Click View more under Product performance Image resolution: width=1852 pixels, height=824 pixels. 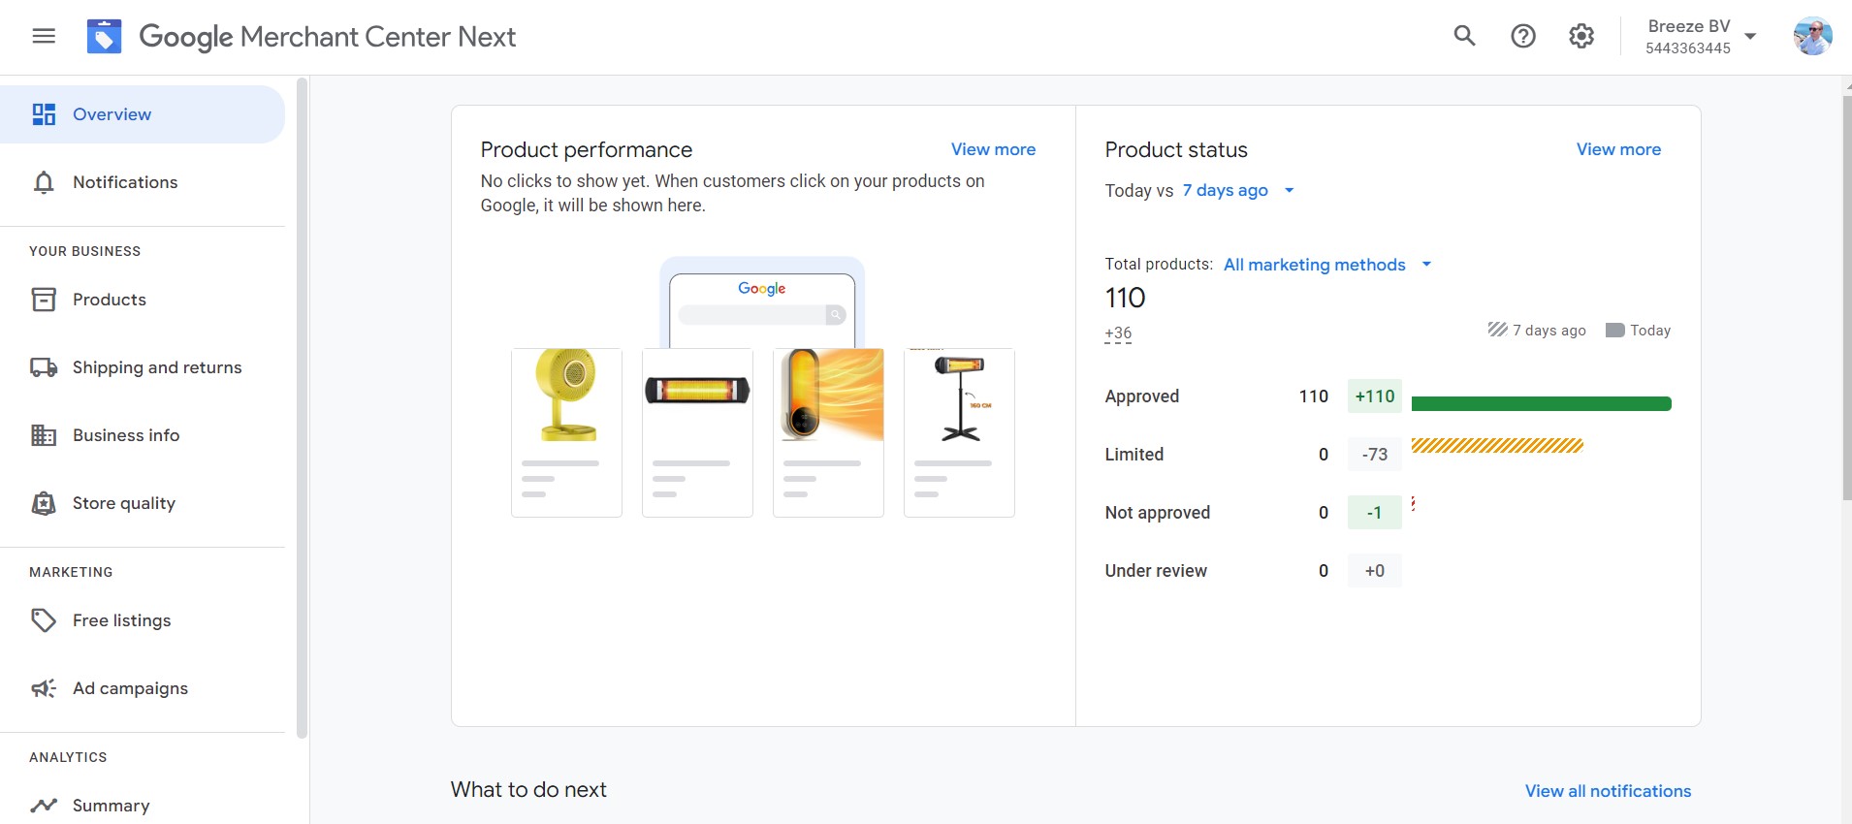point(993,149)
